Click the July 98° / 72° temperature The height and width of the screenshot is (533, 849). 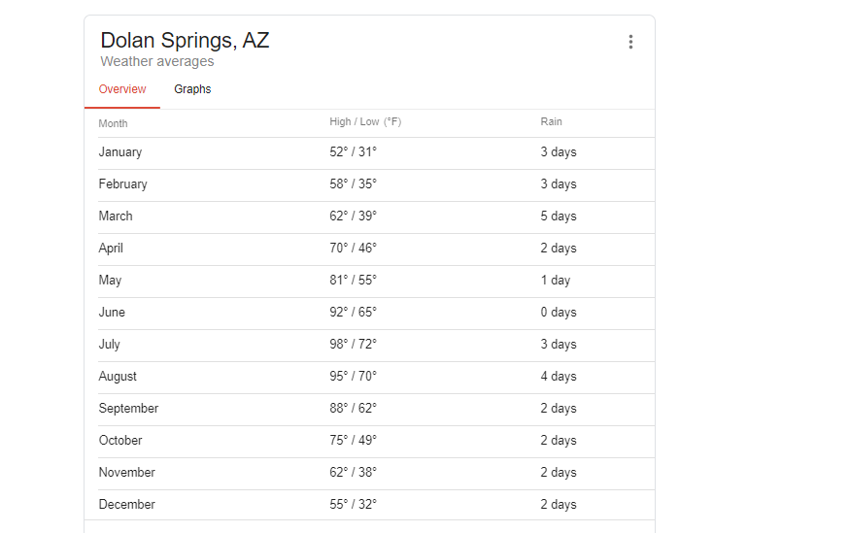353,344
